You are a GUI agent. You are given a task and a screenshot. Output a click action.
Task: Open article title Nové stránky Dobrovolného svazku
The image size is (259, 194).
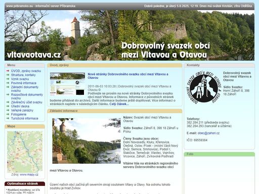coord(128,76)
